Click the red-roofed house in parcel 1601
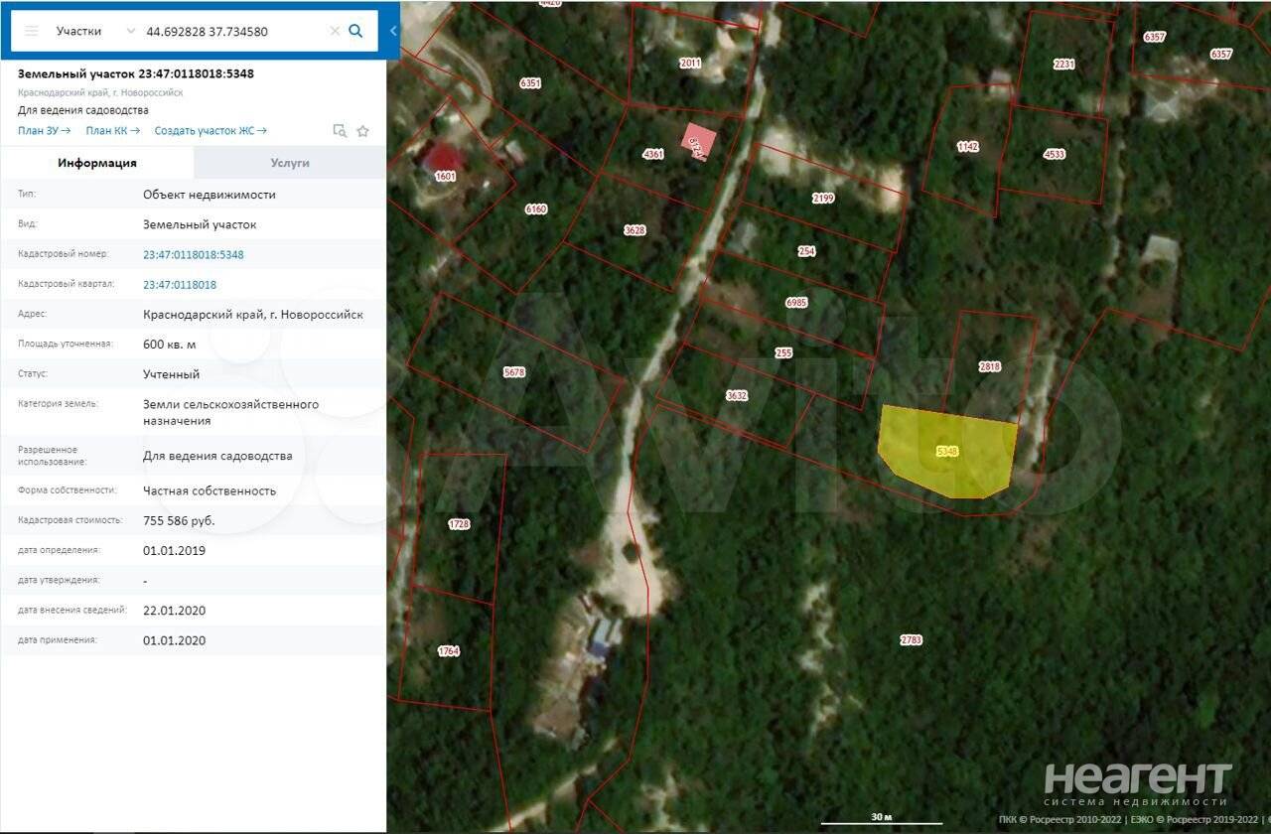Screen dimensions: 1271x834 tap(443, 158)
